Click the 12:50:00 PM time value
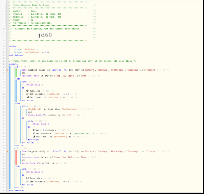 59,151
